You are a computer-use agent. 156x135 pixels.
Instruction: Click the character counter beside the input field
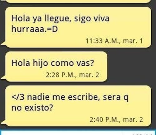tap(139, 134)
